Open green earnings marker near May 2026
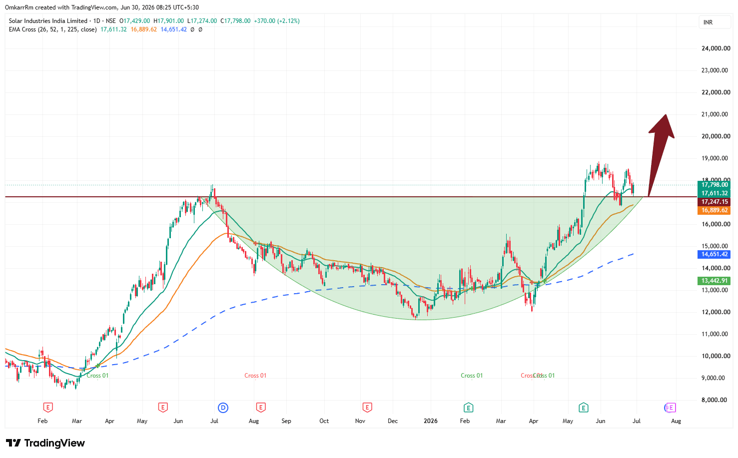The image size is (738, 458). point(583,408)
